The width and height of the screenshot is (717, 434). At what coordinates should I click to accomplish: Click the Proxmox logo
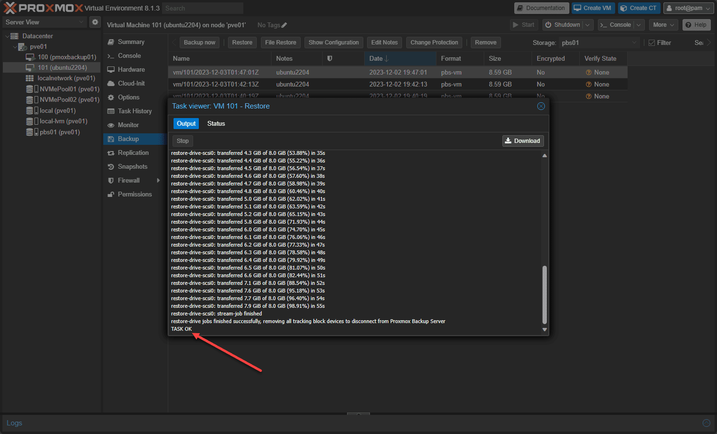(43, 8)
